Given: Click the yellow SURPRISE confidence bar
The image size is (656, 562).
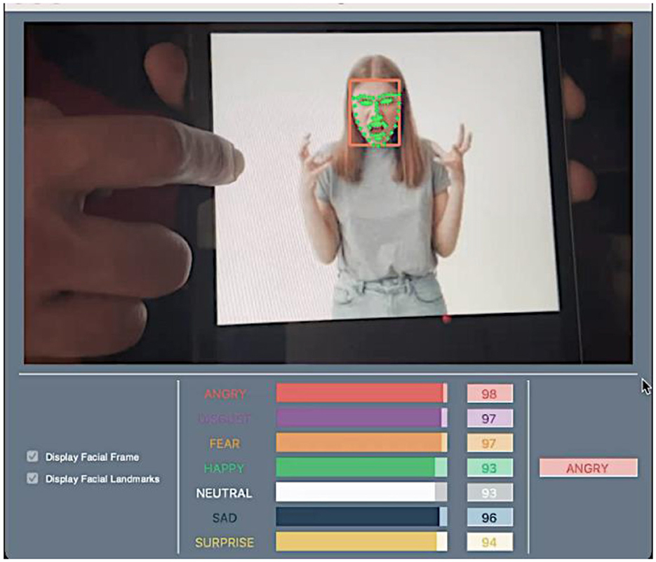Looking at the screenshot, I should coord(361,542).
